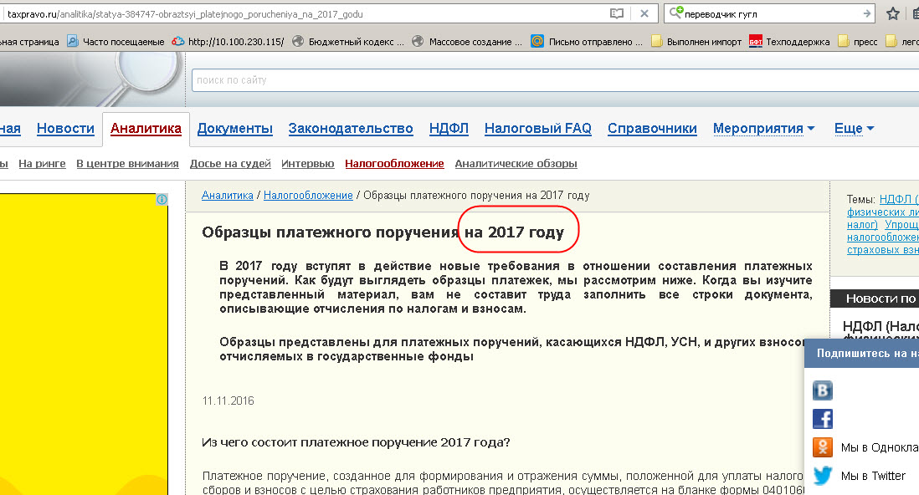Stop page loading with X button
919x495 pixels.
644,13
